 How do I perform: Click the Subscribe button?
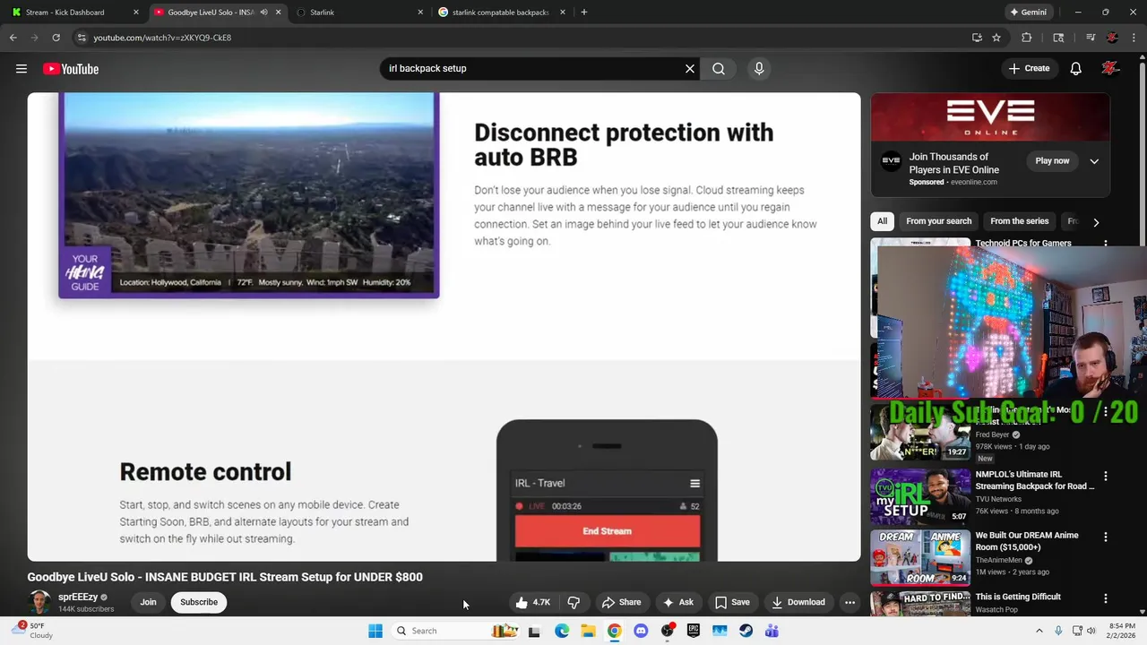[199, 602]
